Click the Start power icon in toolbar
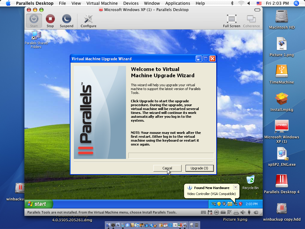This screenshot has width=305, height=229. [x=34, y=21]
